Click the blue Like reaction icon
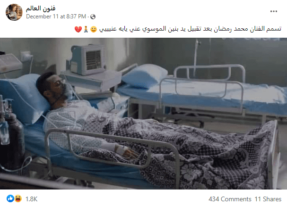 pyautogui.click(x=10, y=198)
